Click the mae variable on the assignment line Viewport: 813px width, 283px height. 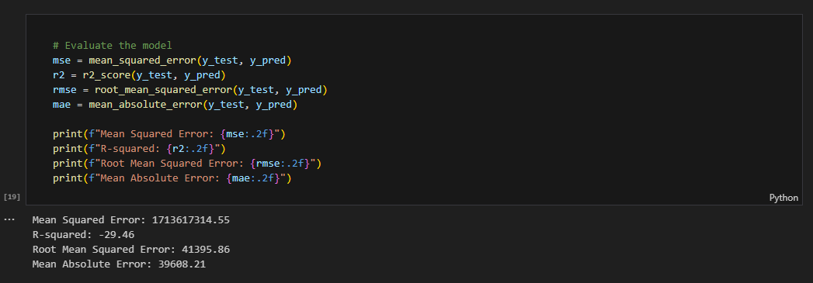(61, 105)
